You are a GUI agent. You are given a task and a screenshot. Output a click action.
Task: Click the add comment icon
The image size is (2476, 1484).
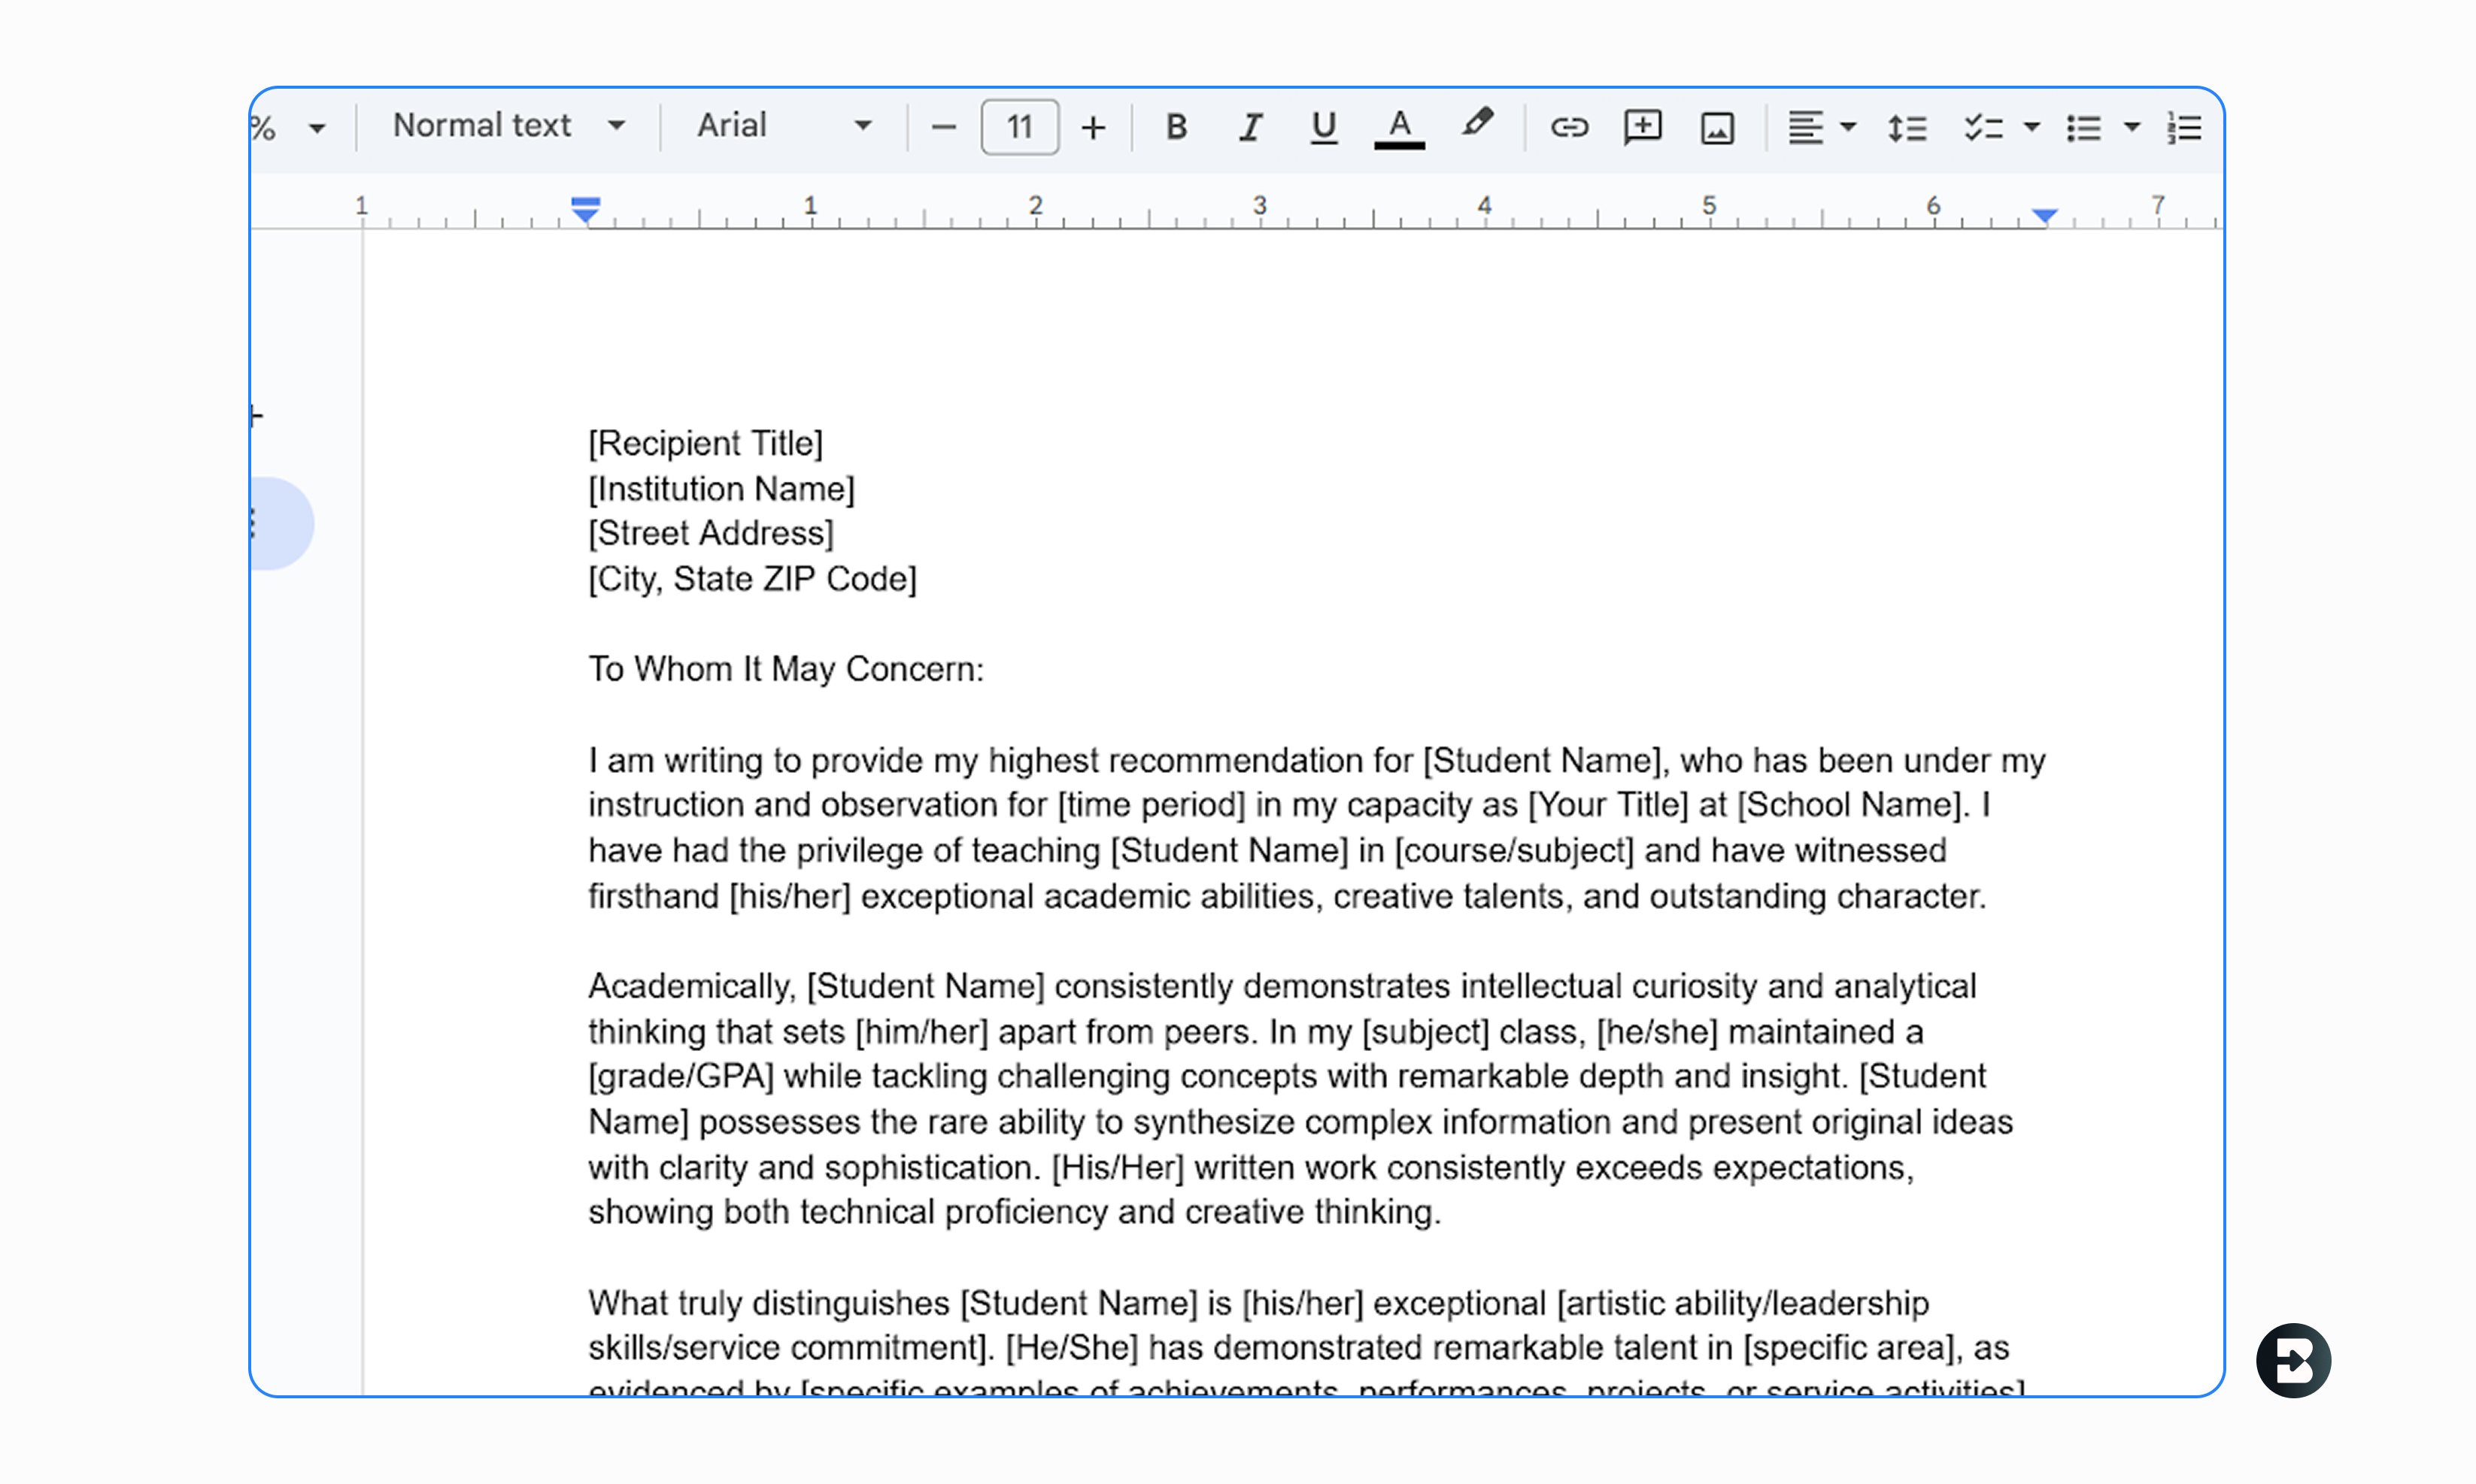tap(1643, 127)
